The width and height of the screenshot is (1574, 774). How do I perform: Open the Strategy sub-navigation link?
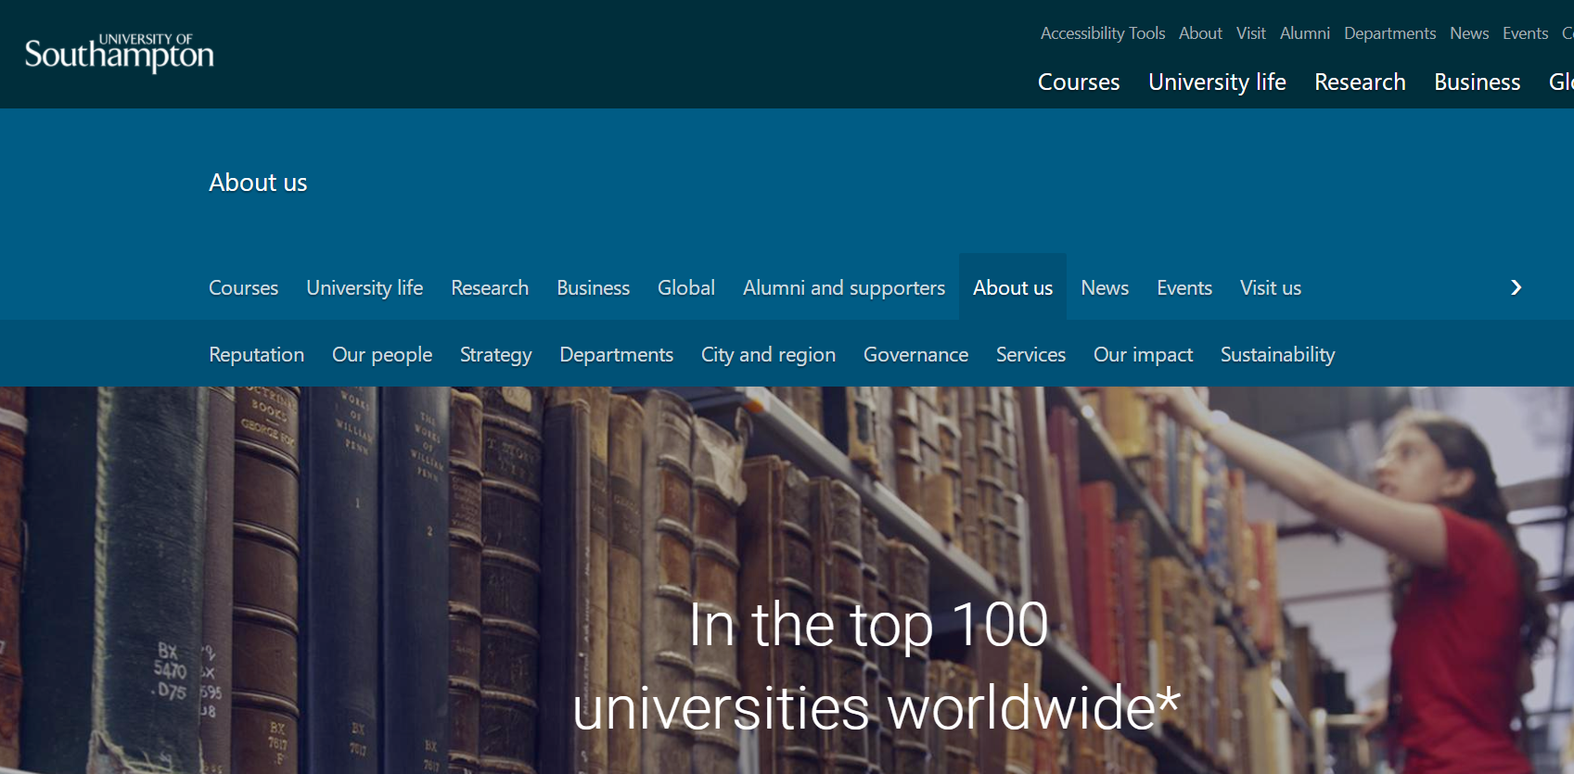point(495,355)
